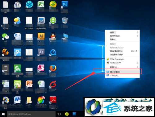Select the Recycle Bin icon
Viewport: 155px width, 117px height.
[65, 20]
